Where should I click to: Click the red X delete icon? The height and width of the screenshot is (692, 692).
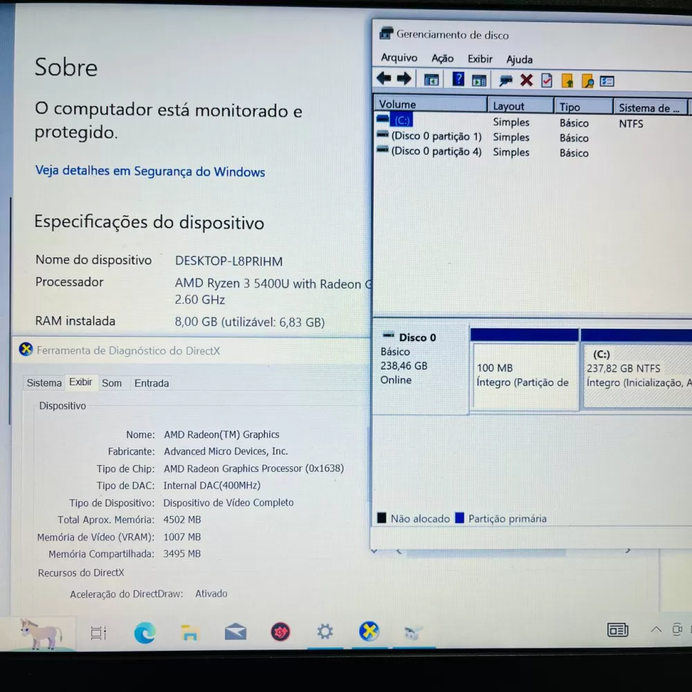coord(526,80)
